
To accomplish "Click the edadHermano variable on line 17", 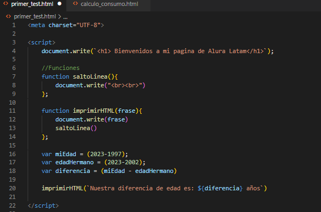I will pyautogui.click(x=75, y=162).
